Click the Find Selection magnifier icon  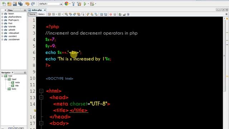66,14
